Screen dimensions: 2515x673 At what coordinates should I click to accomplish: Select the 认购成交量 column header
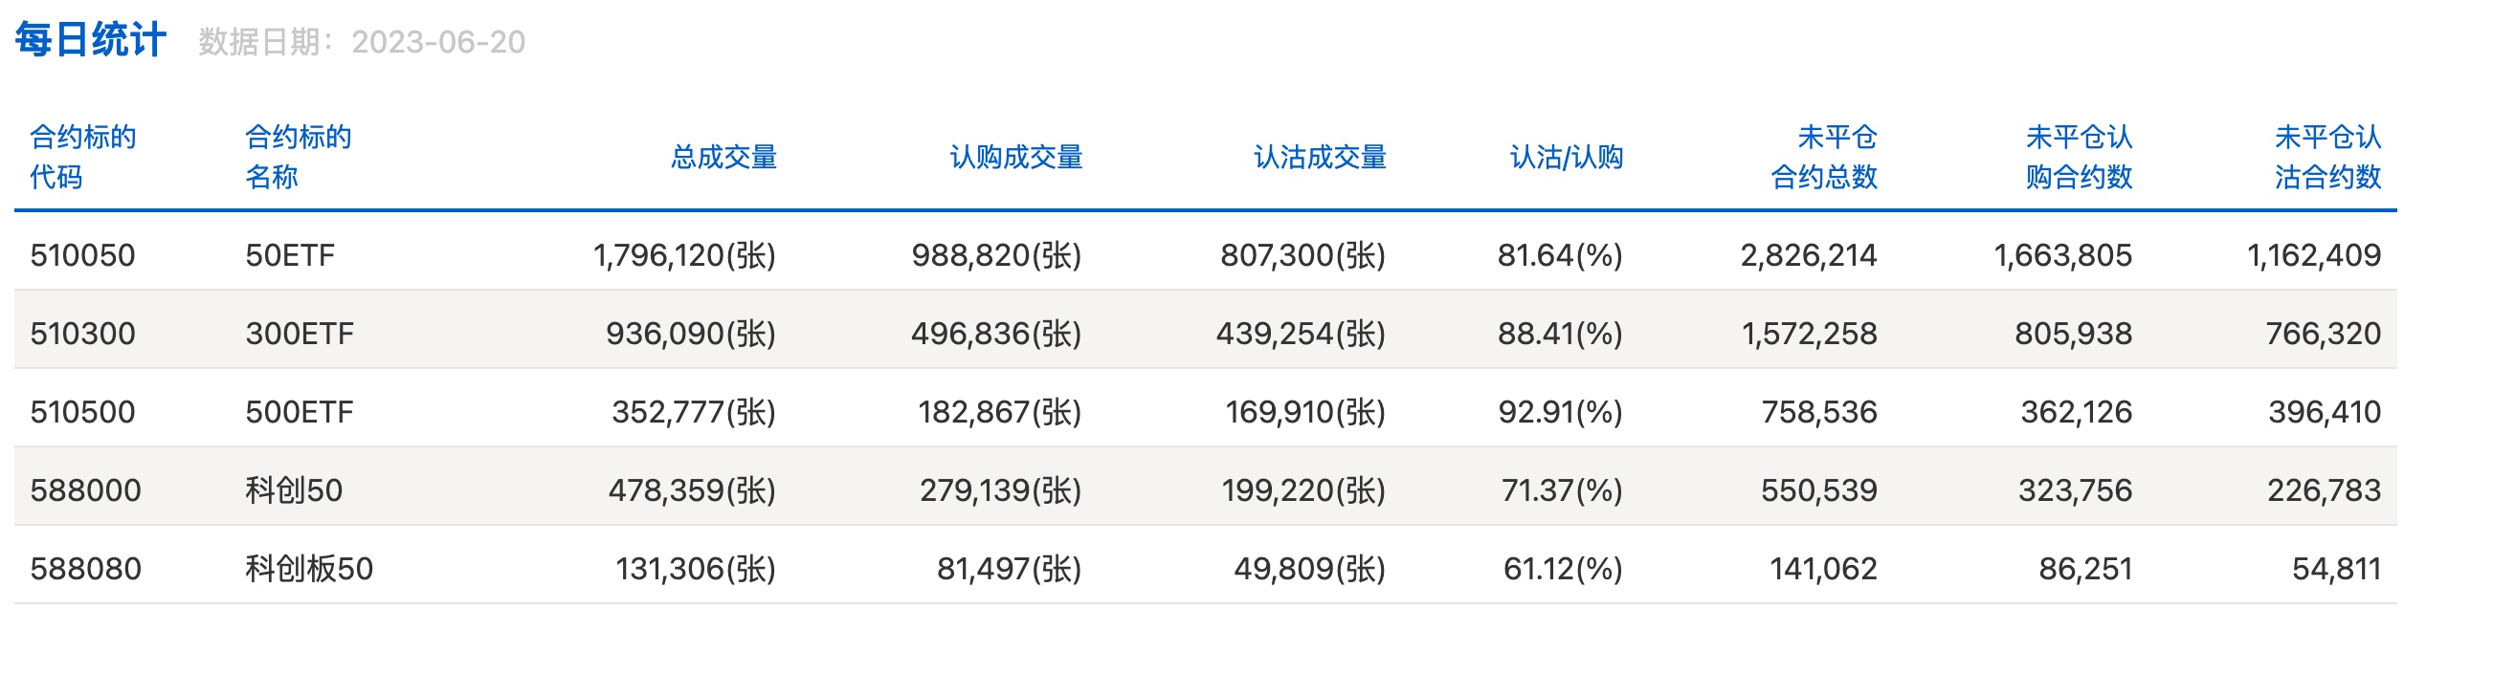click(x=1015, y=157)
